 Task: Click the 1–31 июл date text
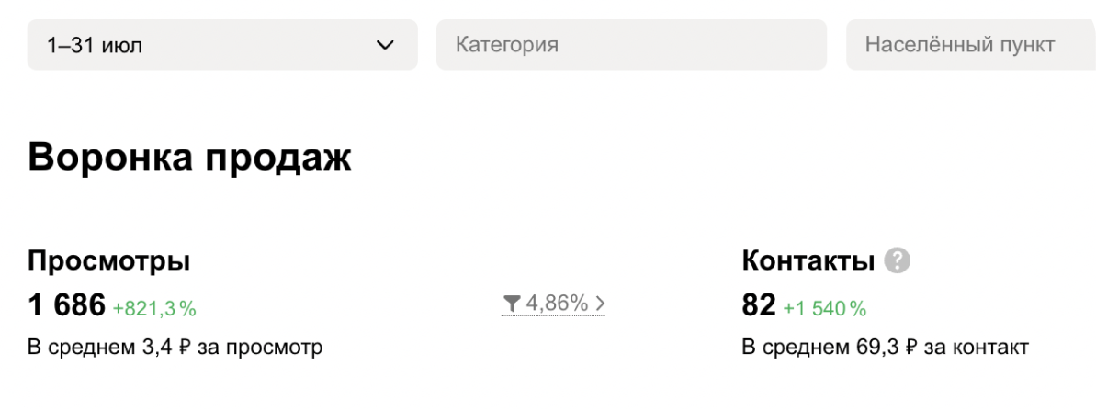click(x=95, y=45)
